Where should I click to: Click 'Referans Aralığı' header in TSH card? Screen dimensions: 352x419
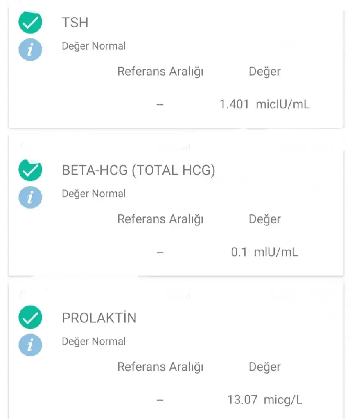pos(160,72)
